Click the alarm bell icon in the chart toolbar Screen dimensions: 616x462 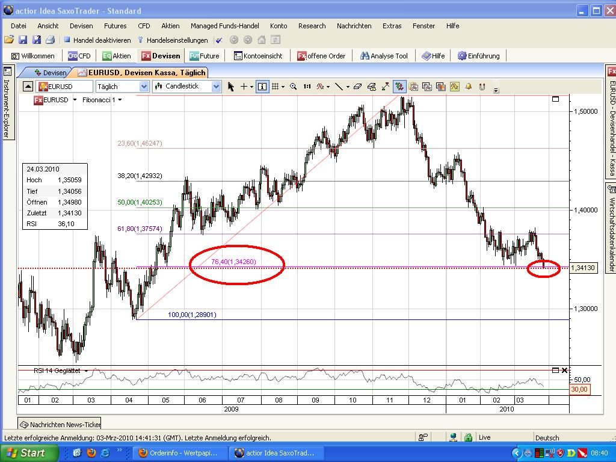pyautogui.click(x=469, y=86)
